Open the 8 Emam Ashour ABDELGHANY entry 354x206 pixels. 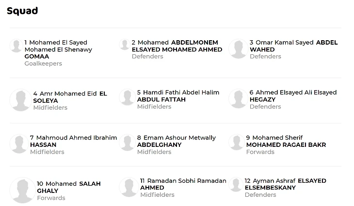[177, 141]
